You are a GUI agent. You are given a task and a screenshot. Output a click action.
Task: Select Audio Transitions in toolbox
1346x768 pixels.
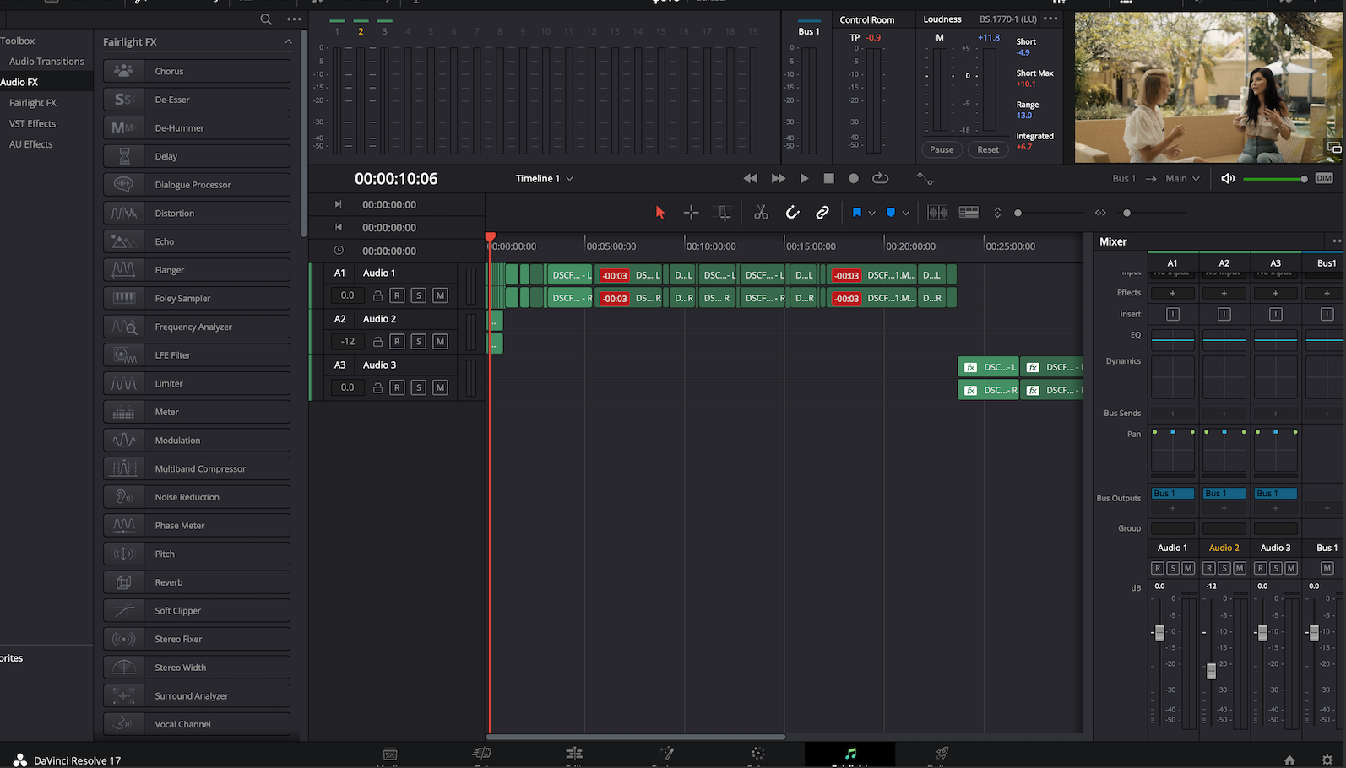46,62
